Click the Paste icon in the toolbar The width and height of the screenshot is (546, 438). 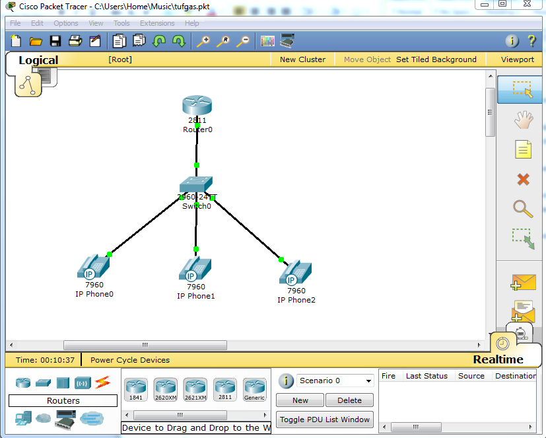click(139, 41)
